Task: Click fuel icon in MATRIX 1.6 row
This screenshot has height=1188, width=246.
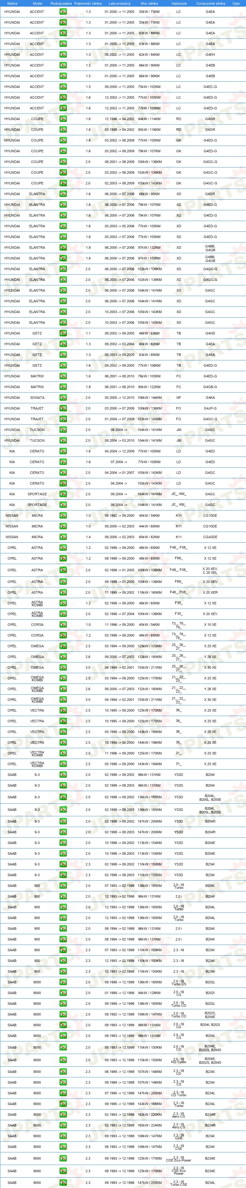Action: (63, 376)
